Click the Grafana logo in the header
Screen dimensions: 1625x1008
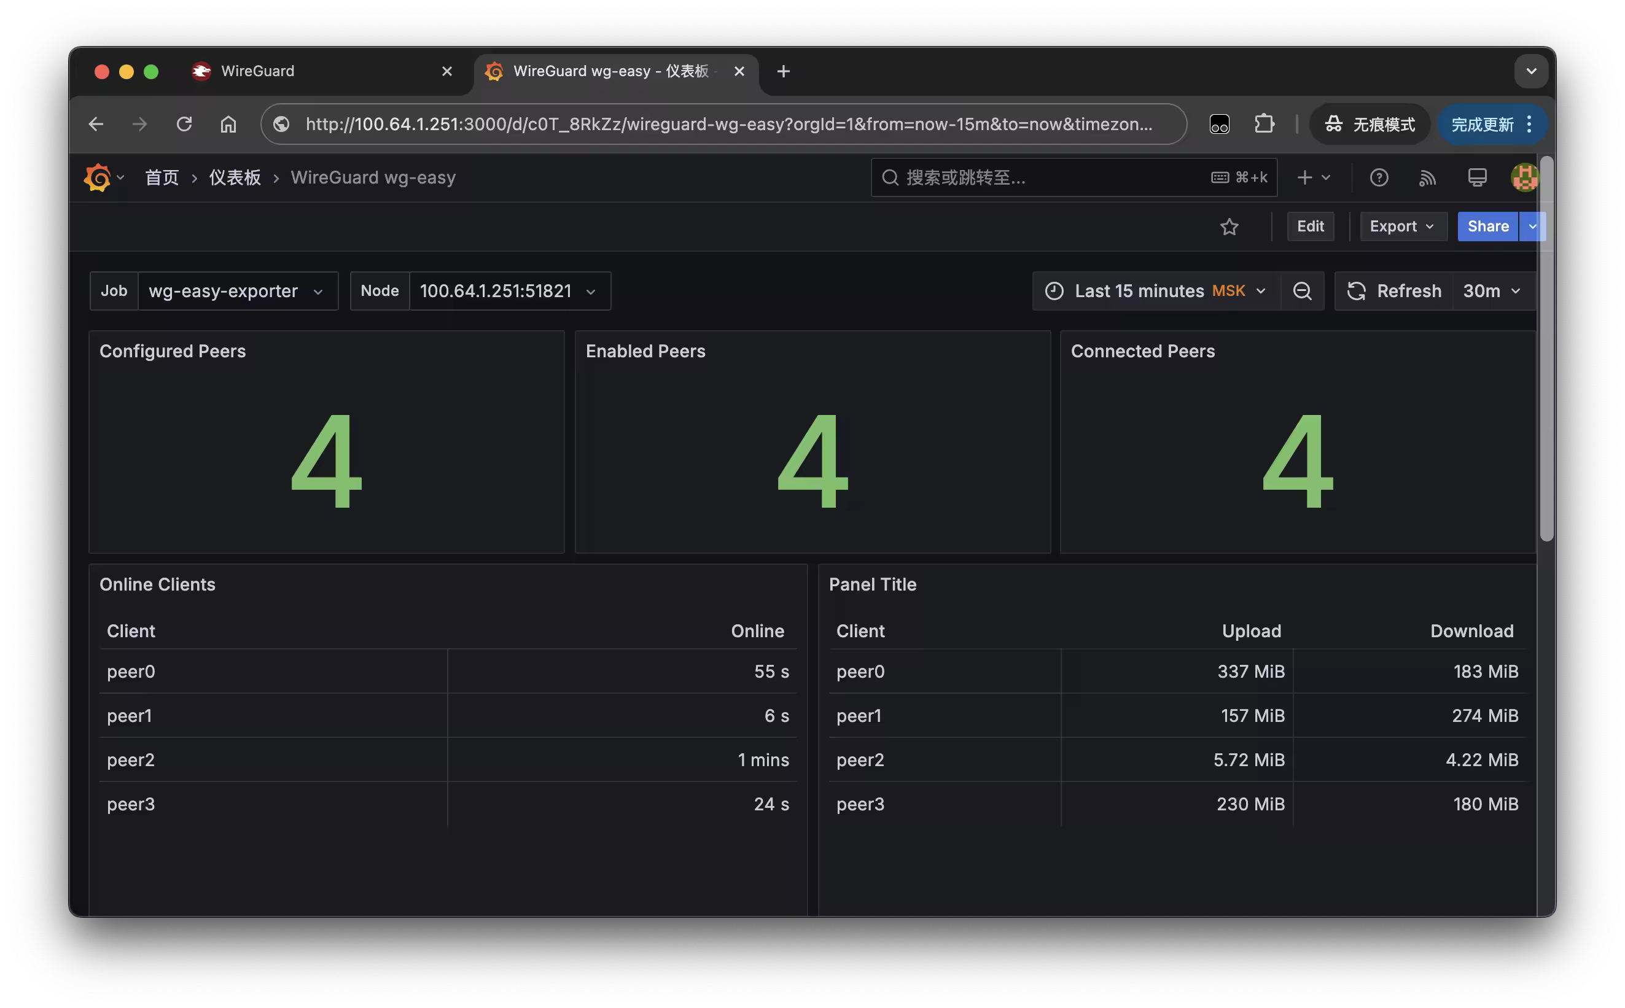point(98,177)
